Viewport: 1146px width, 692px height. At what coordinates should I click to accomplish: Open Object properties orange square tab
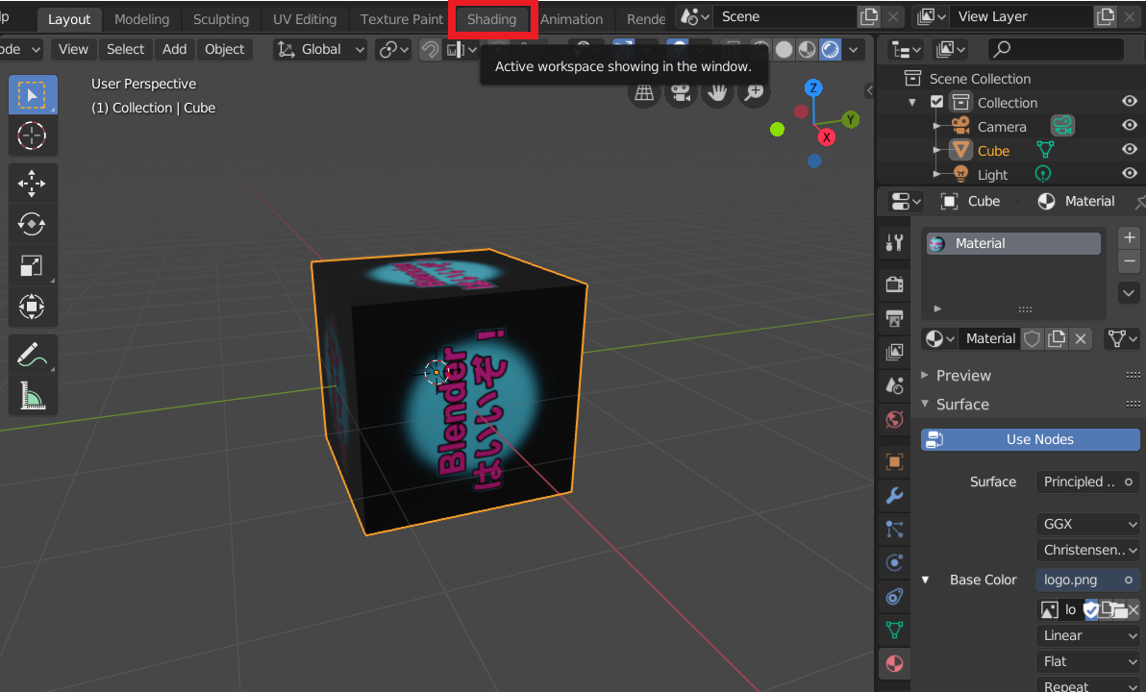click(x=894, y=461)
